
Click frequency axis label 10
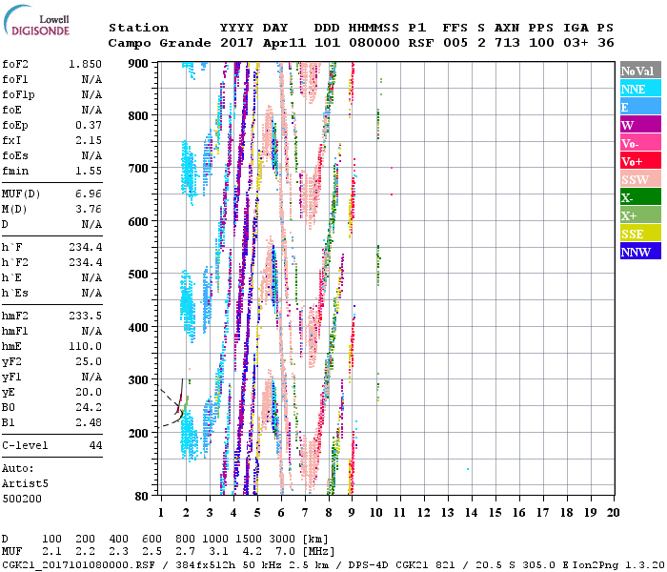tap(377, 512)
